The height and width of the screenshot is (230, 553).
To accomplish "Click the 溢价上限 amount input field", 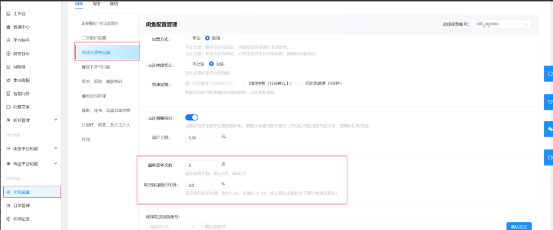I will coord(203,138).
